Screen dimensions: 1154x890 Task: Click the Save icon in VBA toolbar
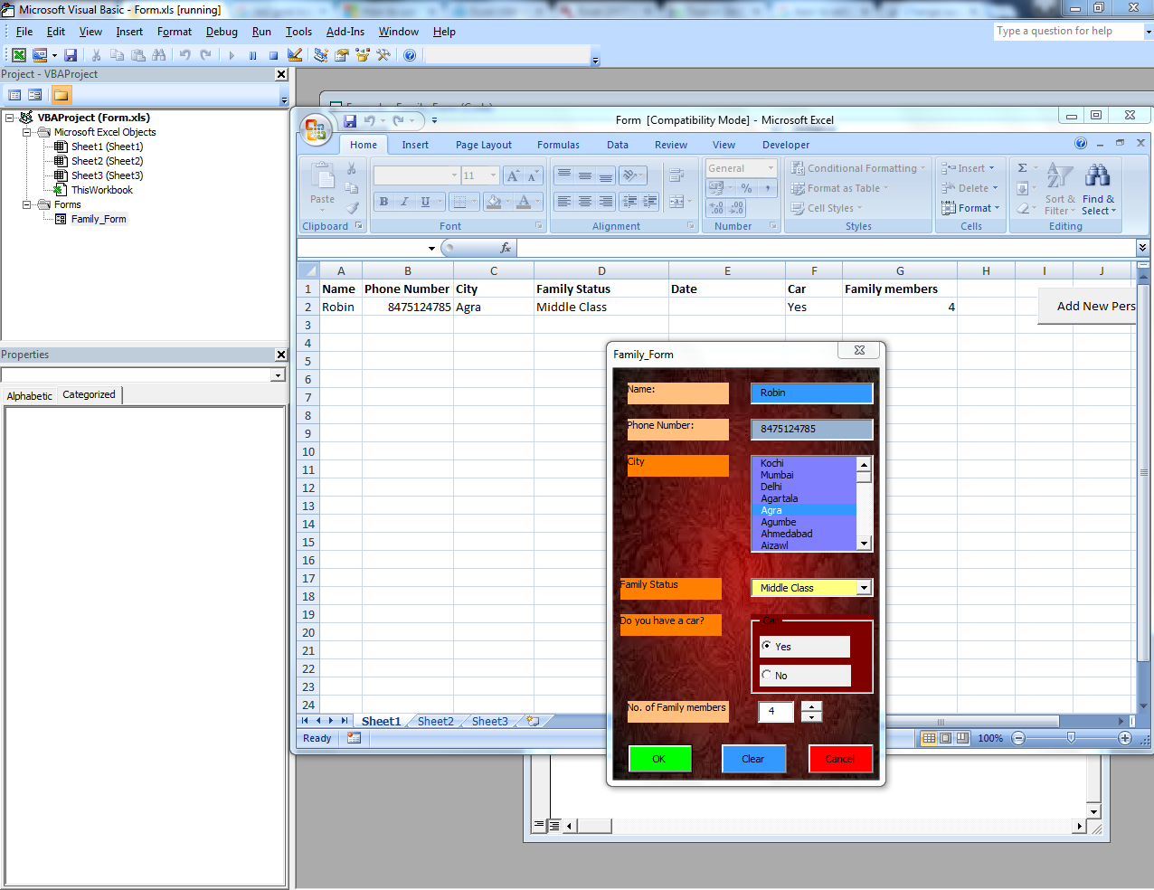pyautogui.click(x=71, y=55)
